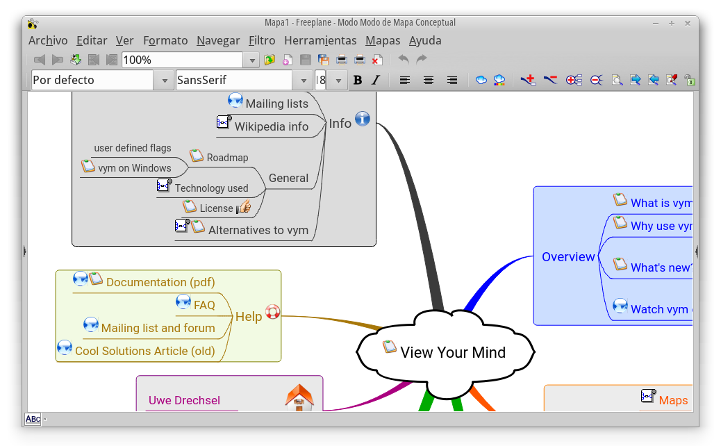Image resolution: width=721 pixels, height=446 pixels.
Task: Click the blue info icon beside Info node
Action: 363,119
